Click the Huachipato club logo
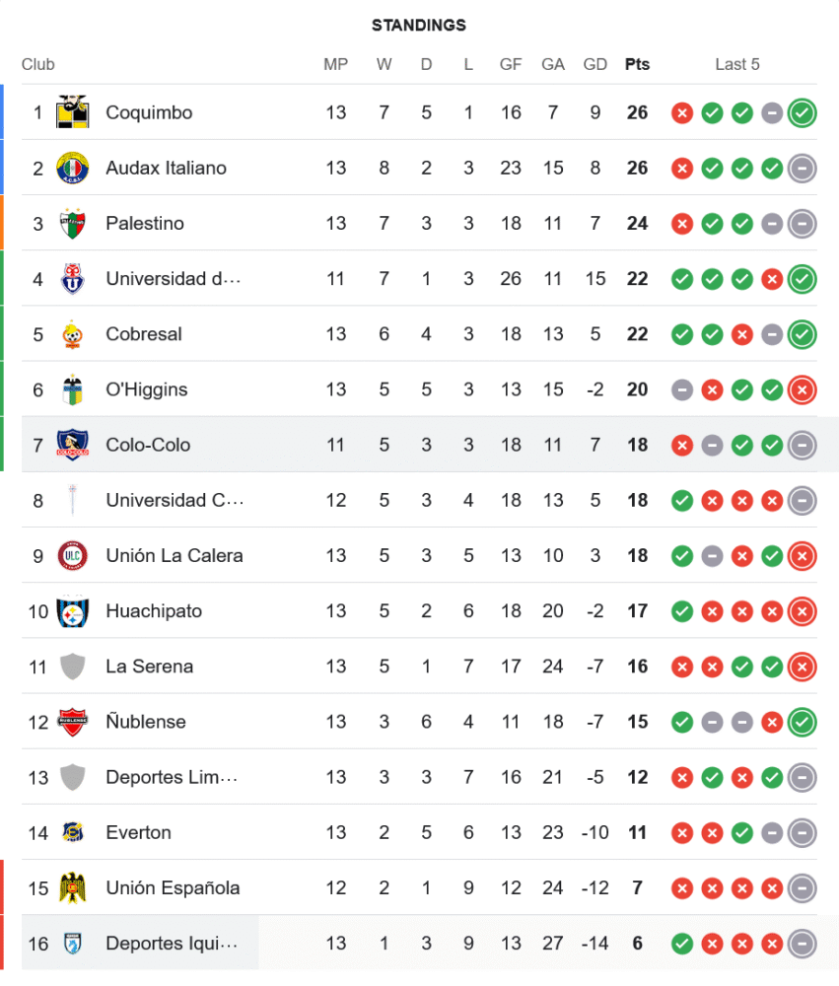 click(73, 611)
